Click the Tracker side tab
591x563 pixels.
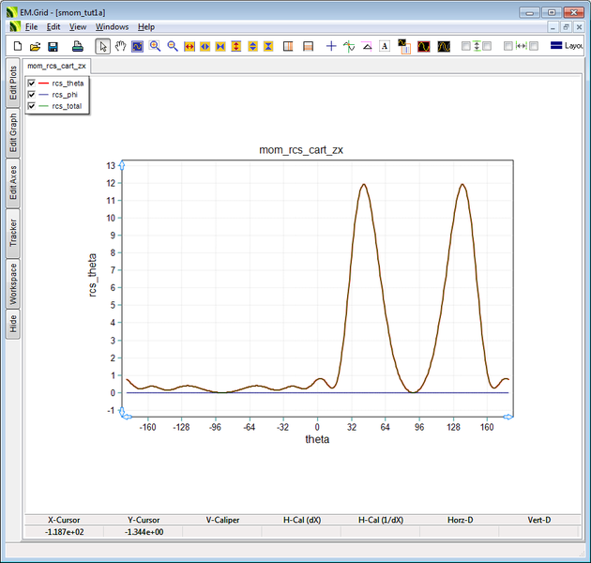13,235
